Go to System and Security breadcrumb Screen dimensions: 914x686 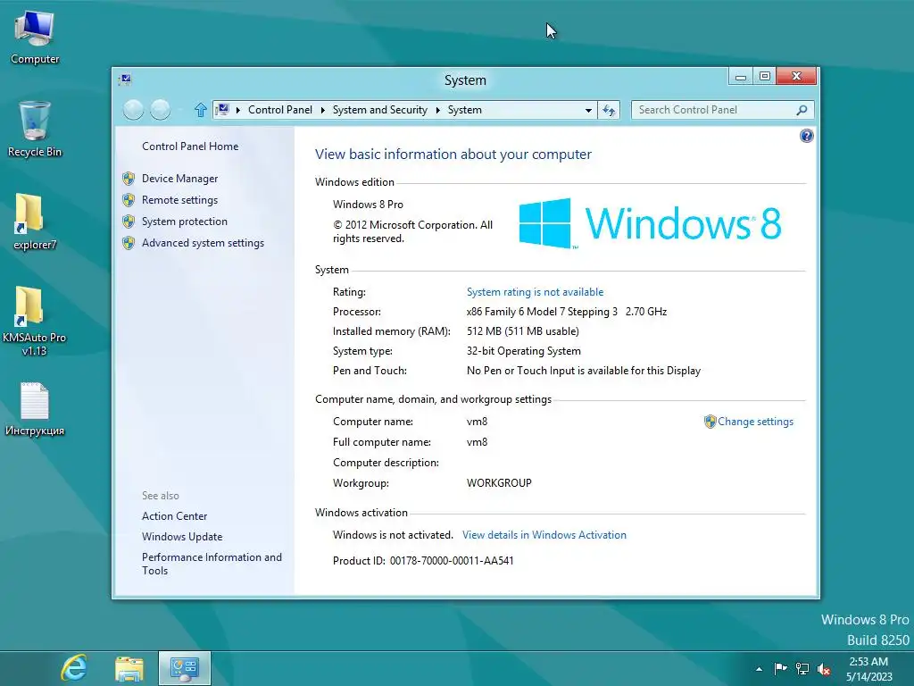point(379,110)
